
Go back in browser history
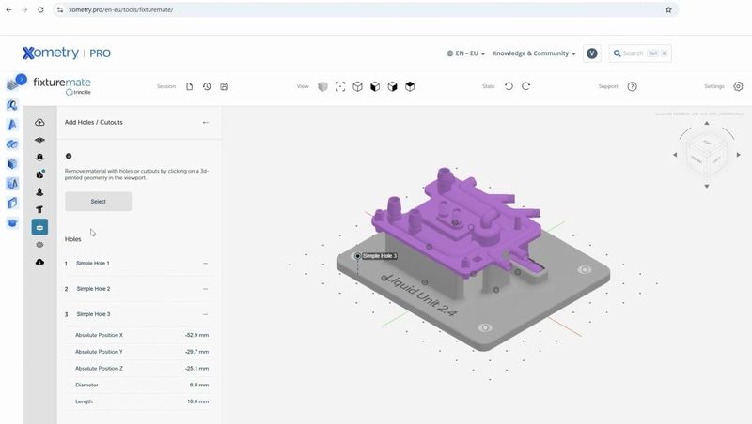(x=9, y=9)
